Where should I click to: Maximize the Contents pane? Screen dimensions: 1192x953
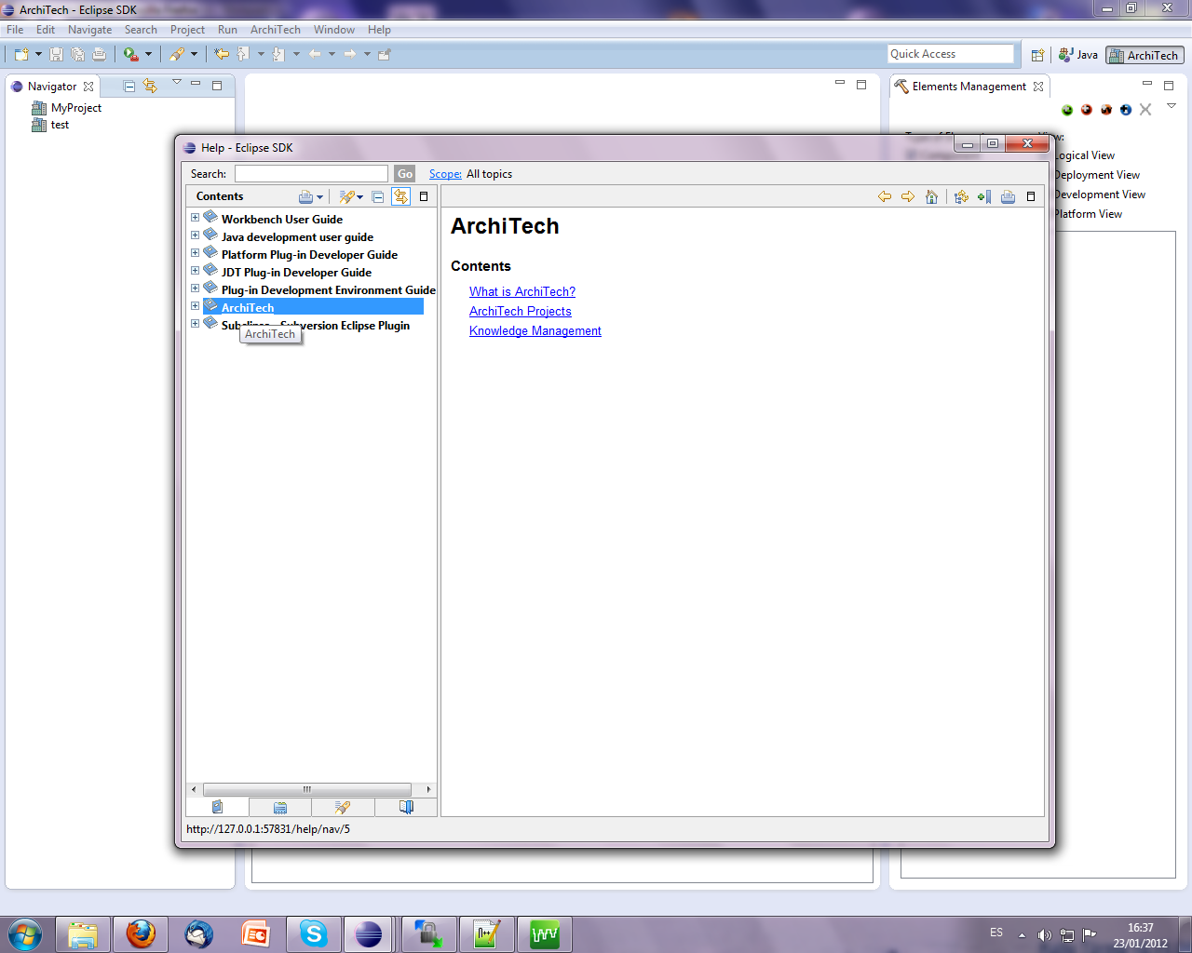[x=424, y=196]
